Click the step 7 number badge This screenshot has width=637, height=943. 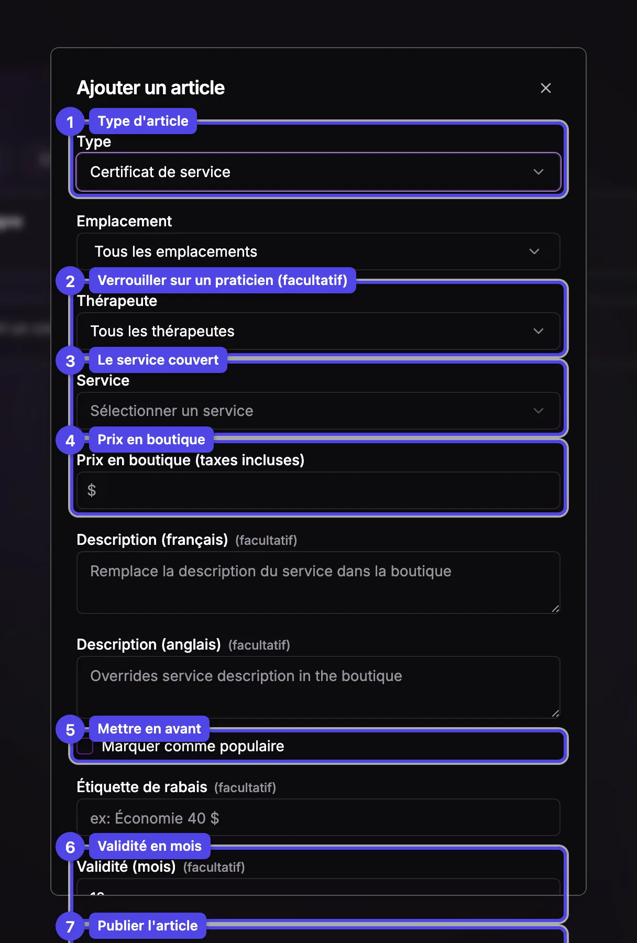point(70,926)
